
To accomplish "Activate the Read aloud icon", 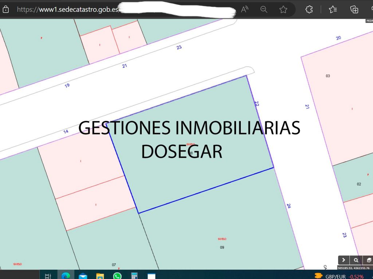I will [x=244, y=9].
